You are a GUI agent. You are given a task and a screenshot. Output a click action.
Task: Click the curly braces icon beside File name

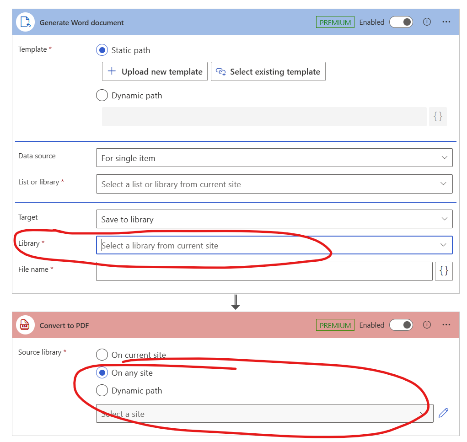click(444, 271)
